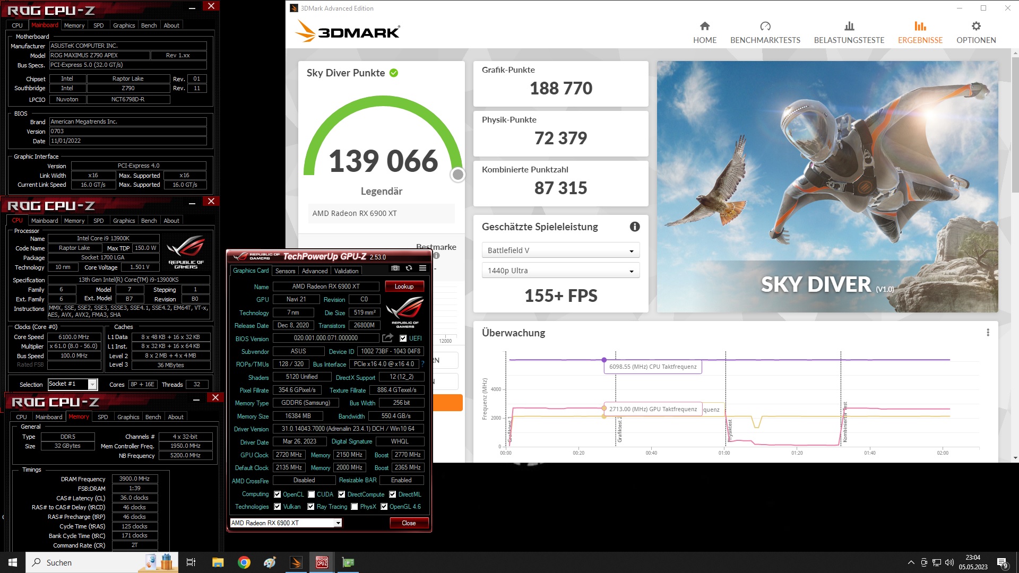Click Grafik-Punkte score 188 770

pos(560,88)
